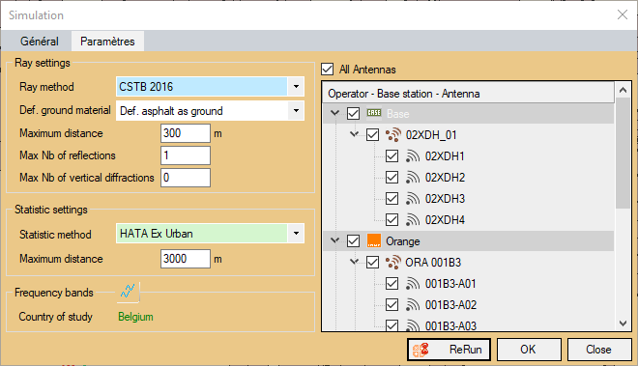638x366 pixels.
Task: Click the antenna list scroll up arrow
Action: pyautogui.click(x=623, y=90)
